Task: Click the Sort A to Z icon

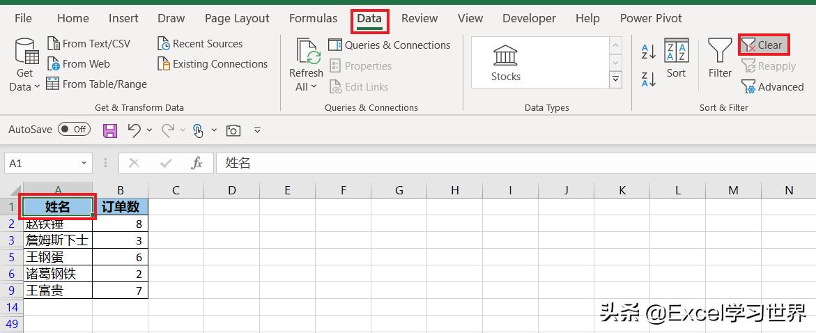Action: (x=649, y=50)
